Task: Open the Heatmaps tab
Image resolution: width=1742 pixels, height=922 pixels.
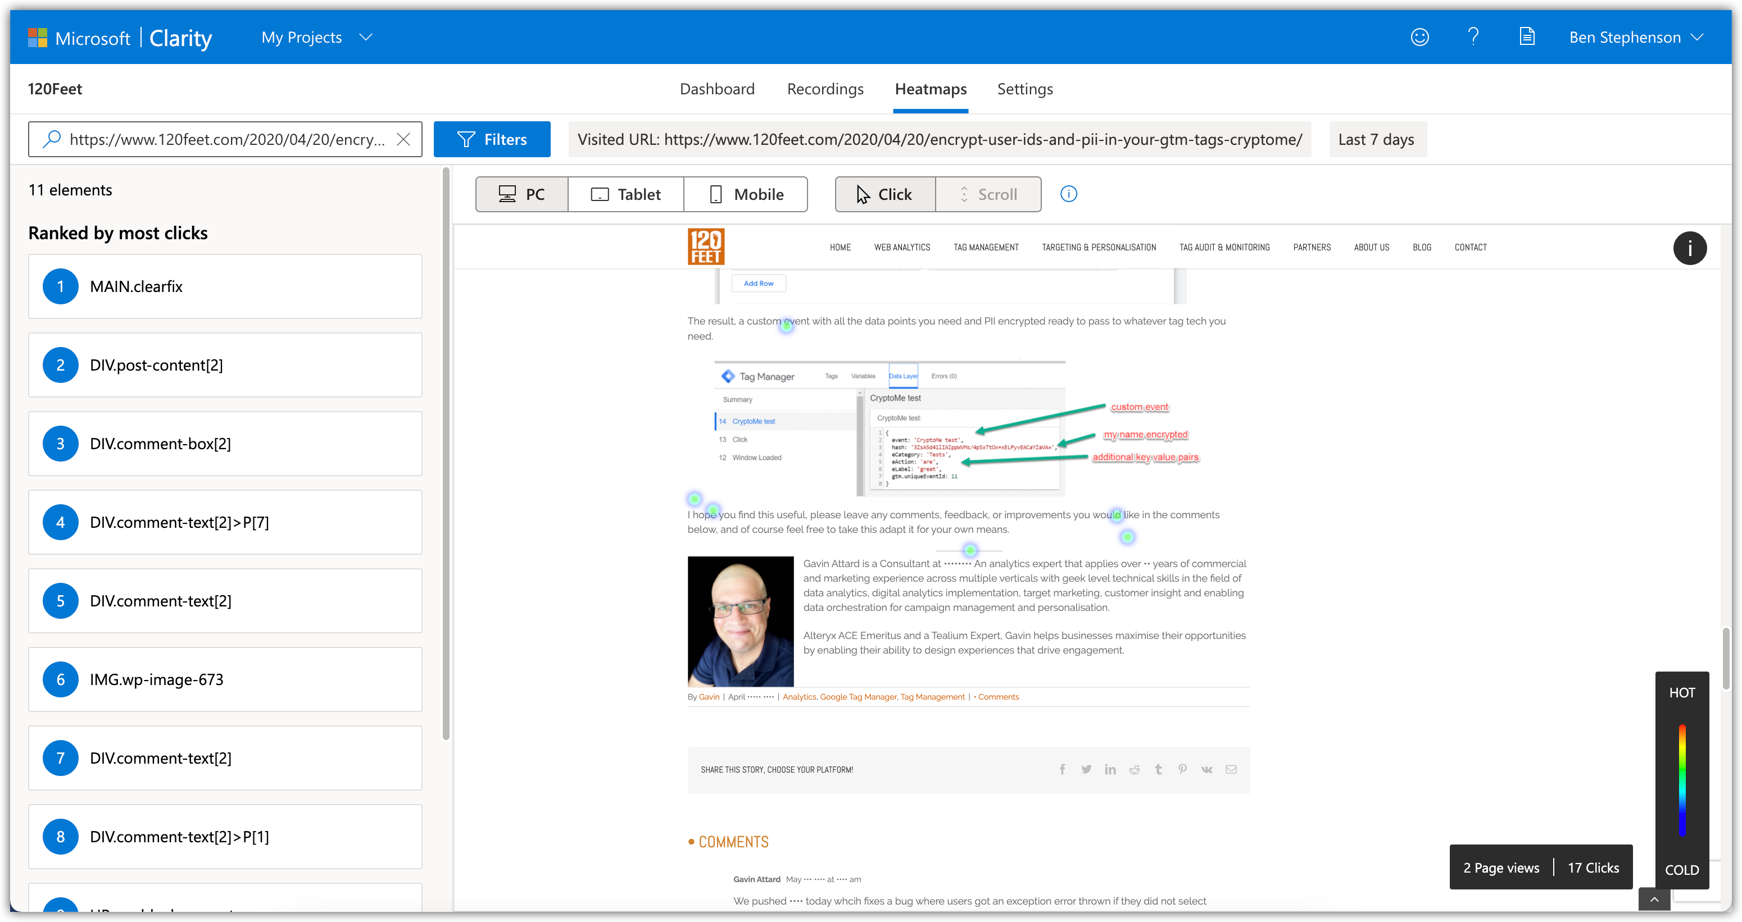Action: (931, 89)
